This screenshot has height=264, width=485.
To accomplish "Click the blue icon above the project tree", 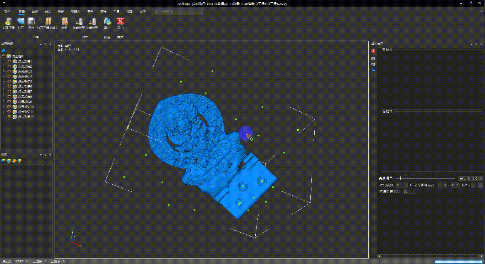I will pos(3,51).
